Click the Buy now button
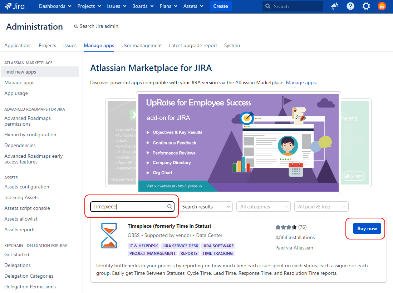 click(367, 228)
